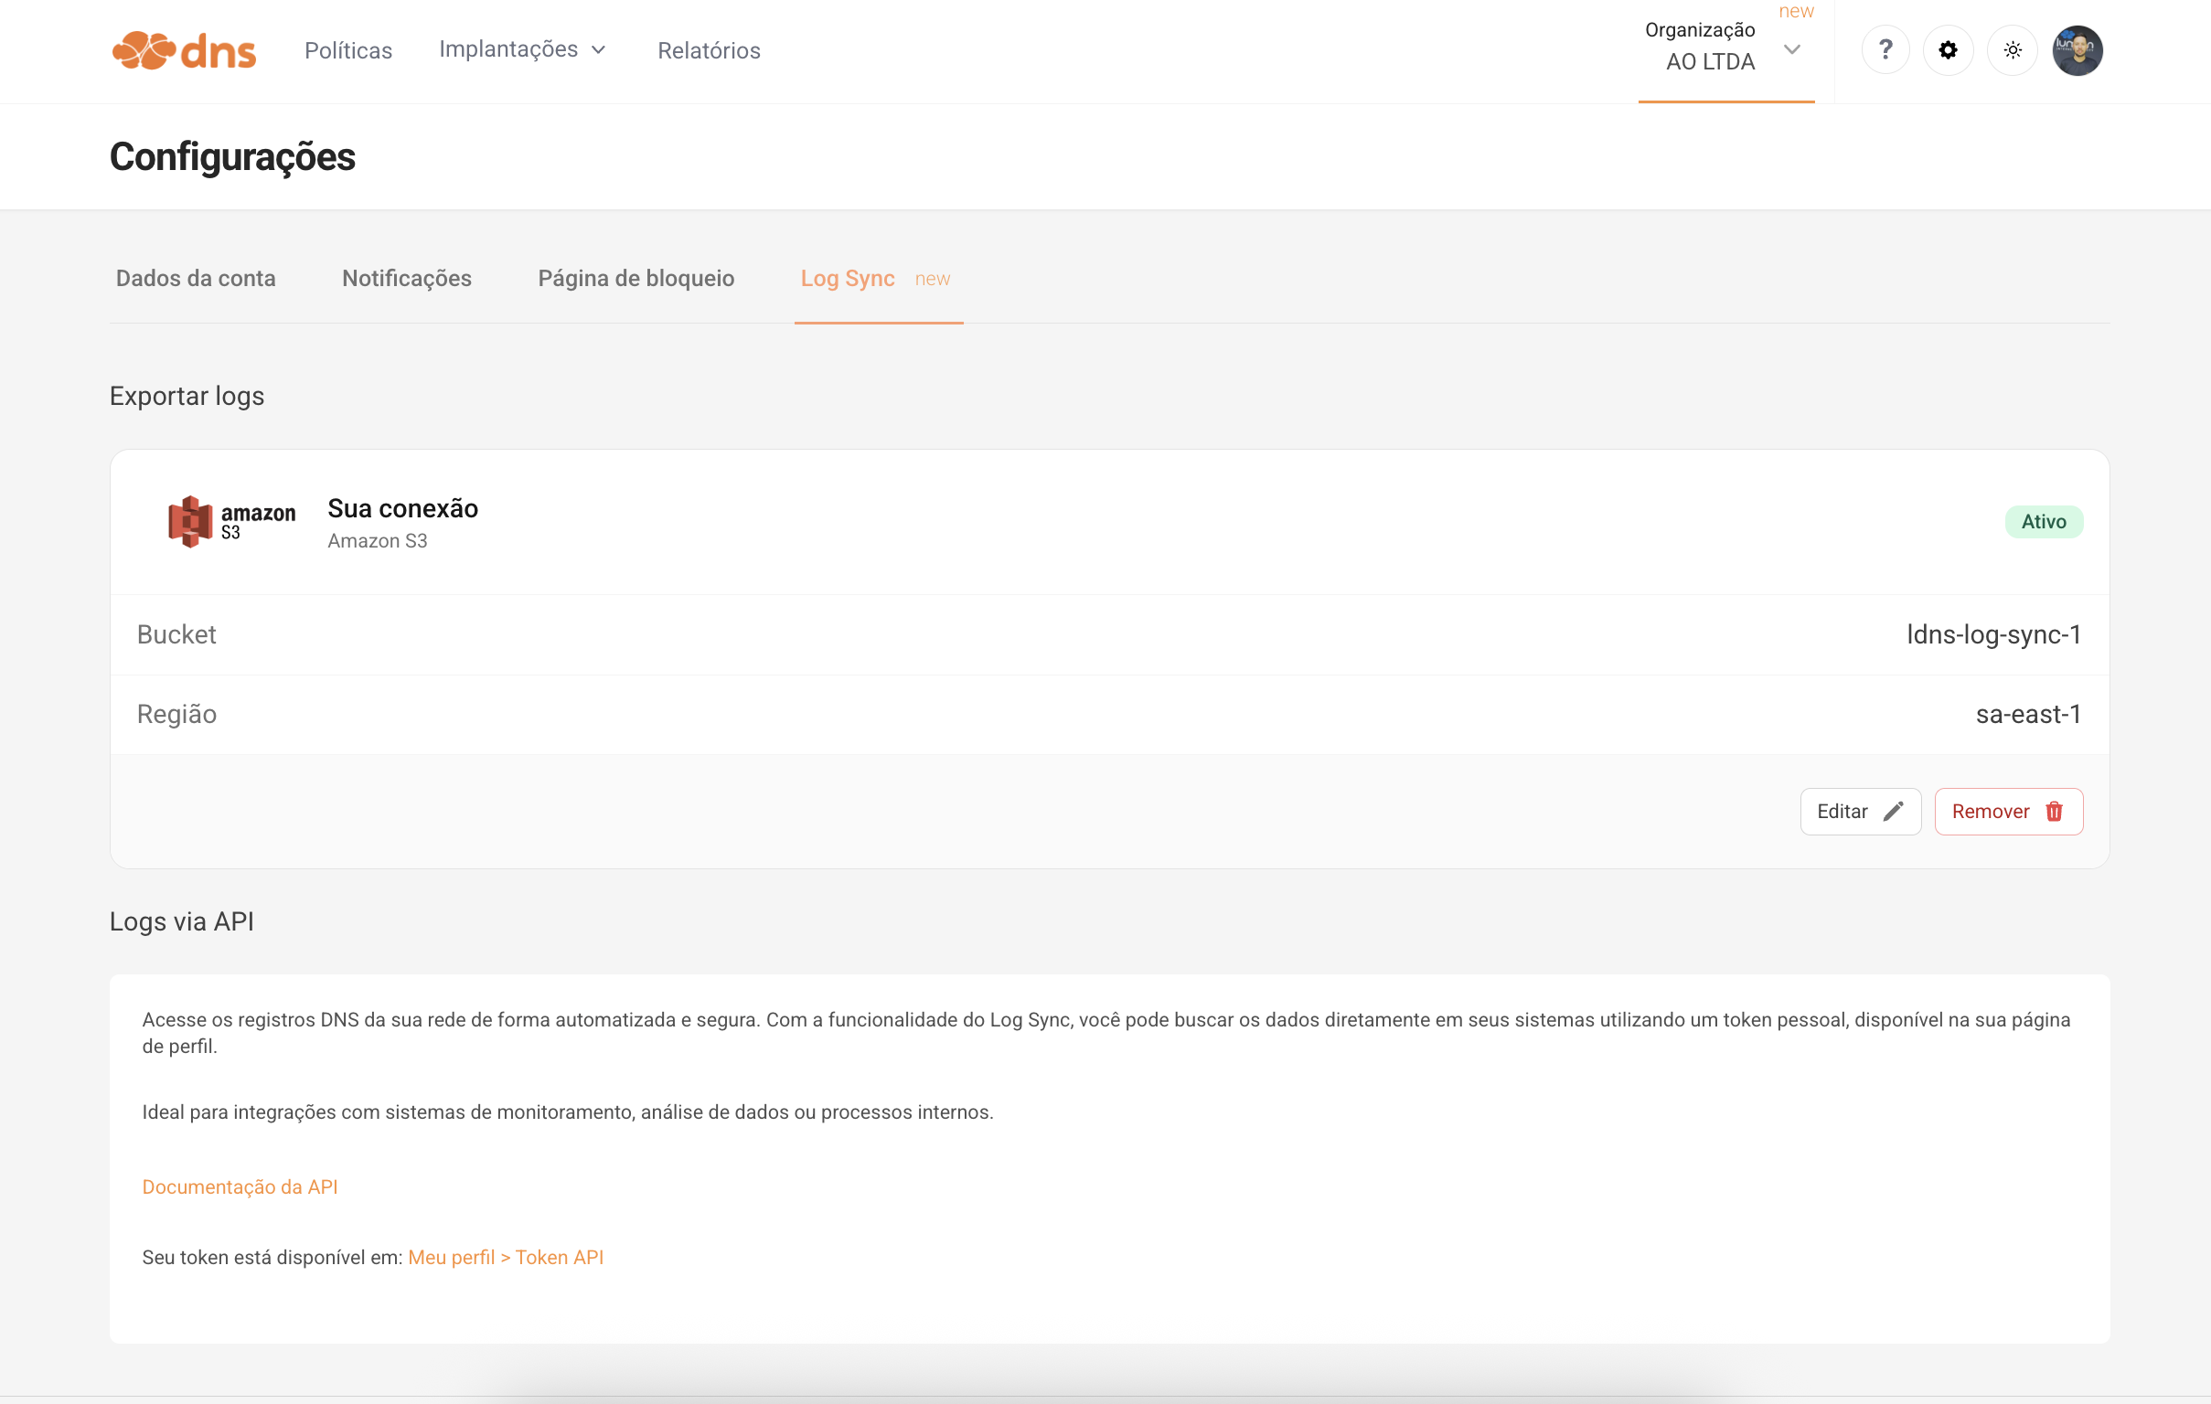Click the dns logo in header
2211x1404 pixels.
[x=184, y=50]
